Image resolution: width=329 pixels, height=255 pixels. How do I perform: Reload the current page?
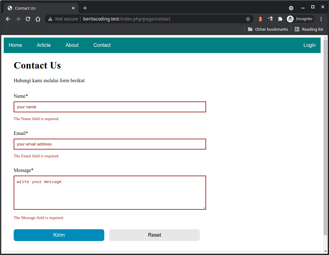[28, 19]
